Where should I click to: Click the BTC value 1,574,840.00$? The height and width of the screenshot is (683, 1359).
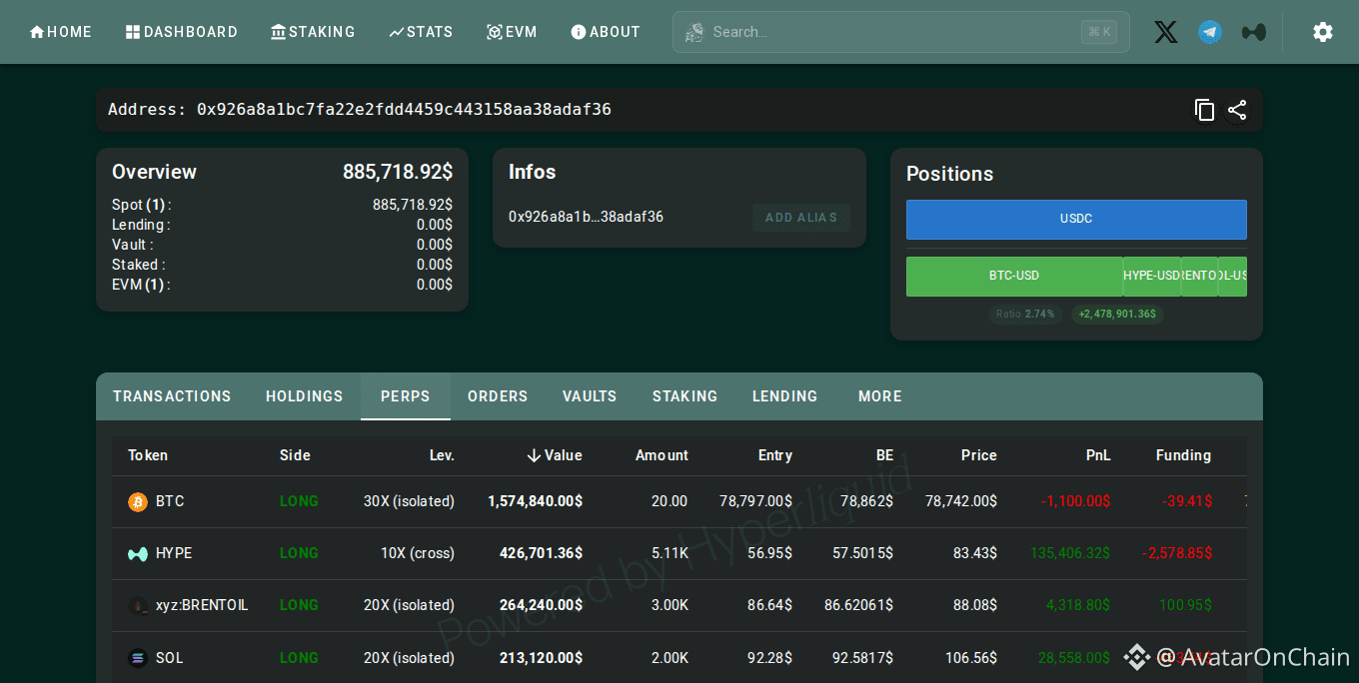tap(535, 501)
